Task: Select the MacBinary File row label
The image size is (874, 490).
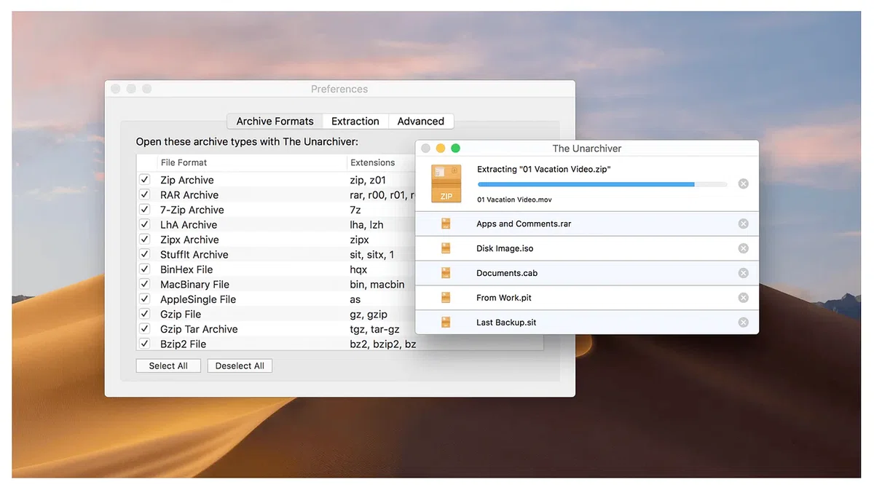Action: click(194, 285)
